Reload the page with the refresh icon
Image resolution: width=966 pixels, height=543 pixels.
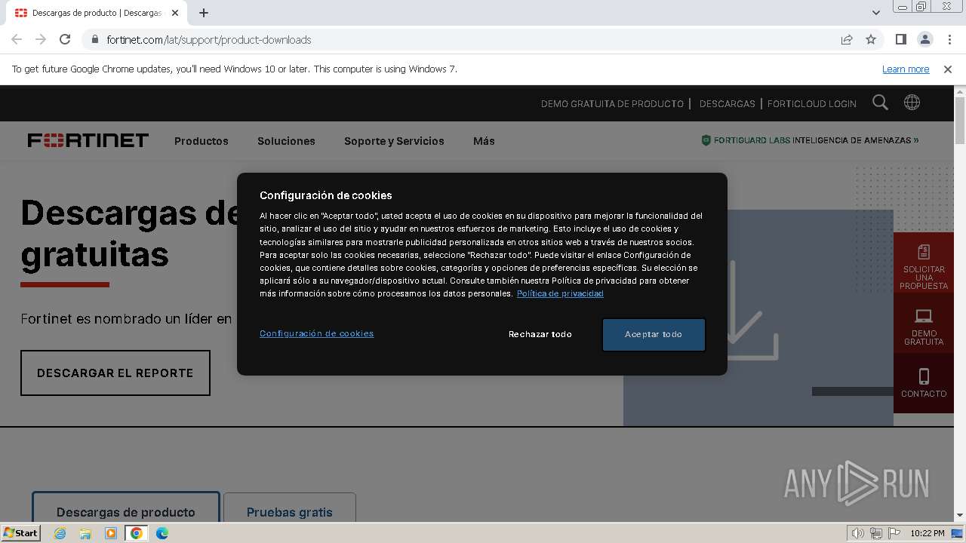pos(65,39)
